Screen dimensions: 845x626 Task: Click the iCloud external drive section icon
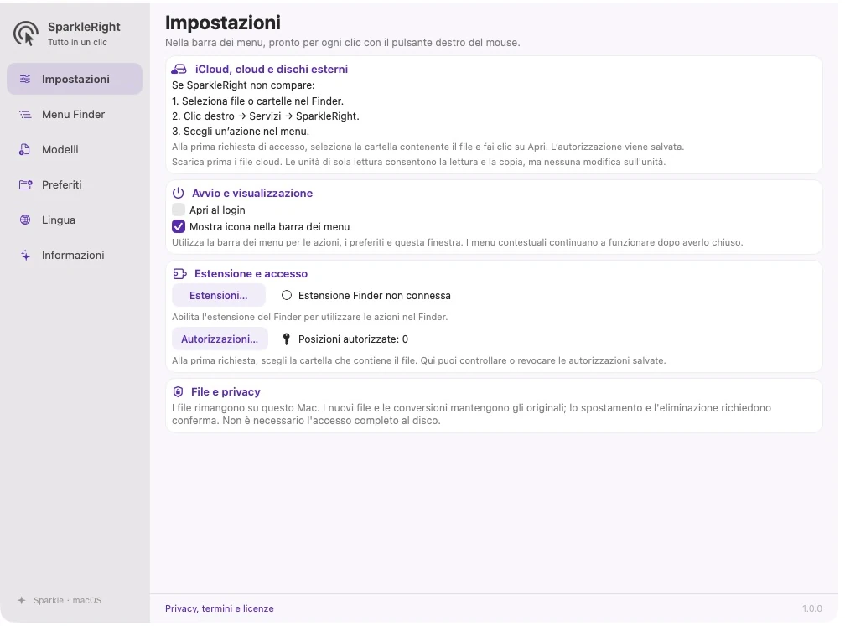(x=179, y=69)
